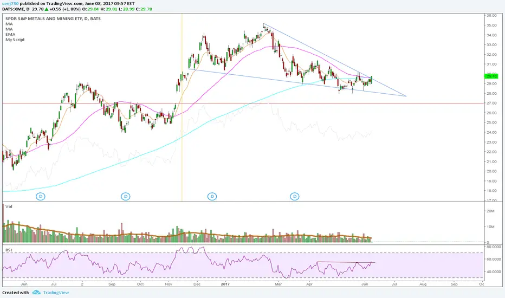Click the green 29.78 current price tag
This screenshot has width=505, height=298.
[491, 76]
